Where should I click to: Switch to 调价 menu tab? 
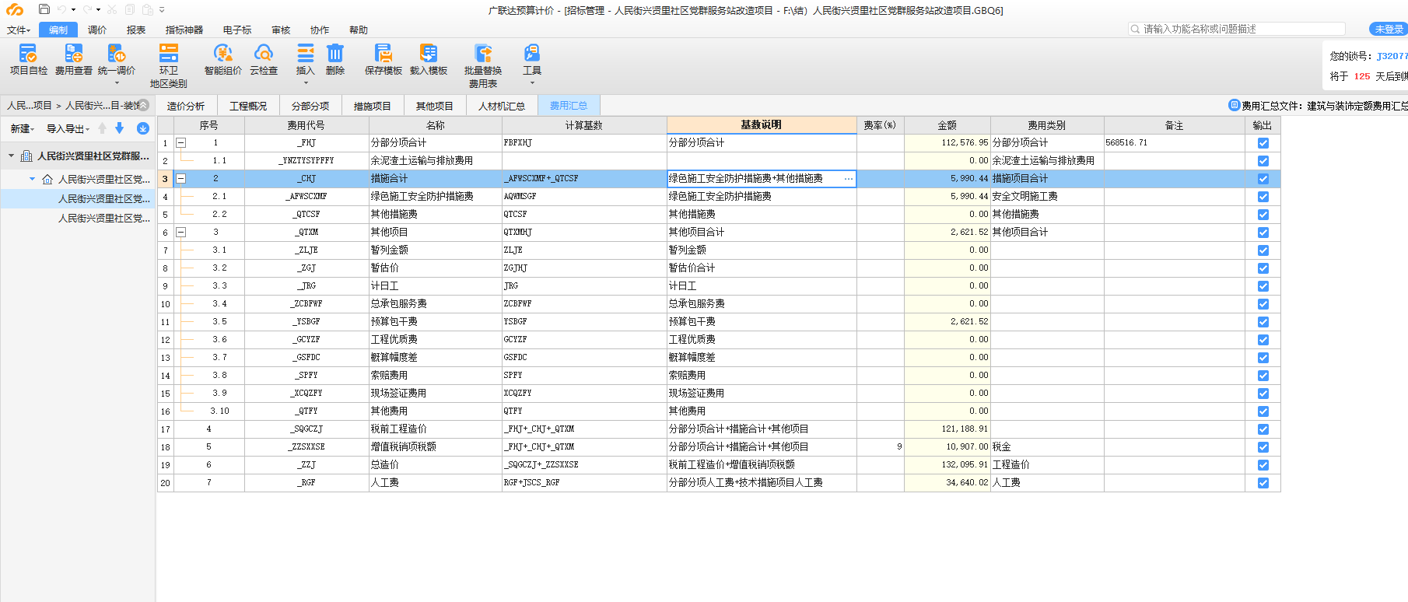click(97, 30)
